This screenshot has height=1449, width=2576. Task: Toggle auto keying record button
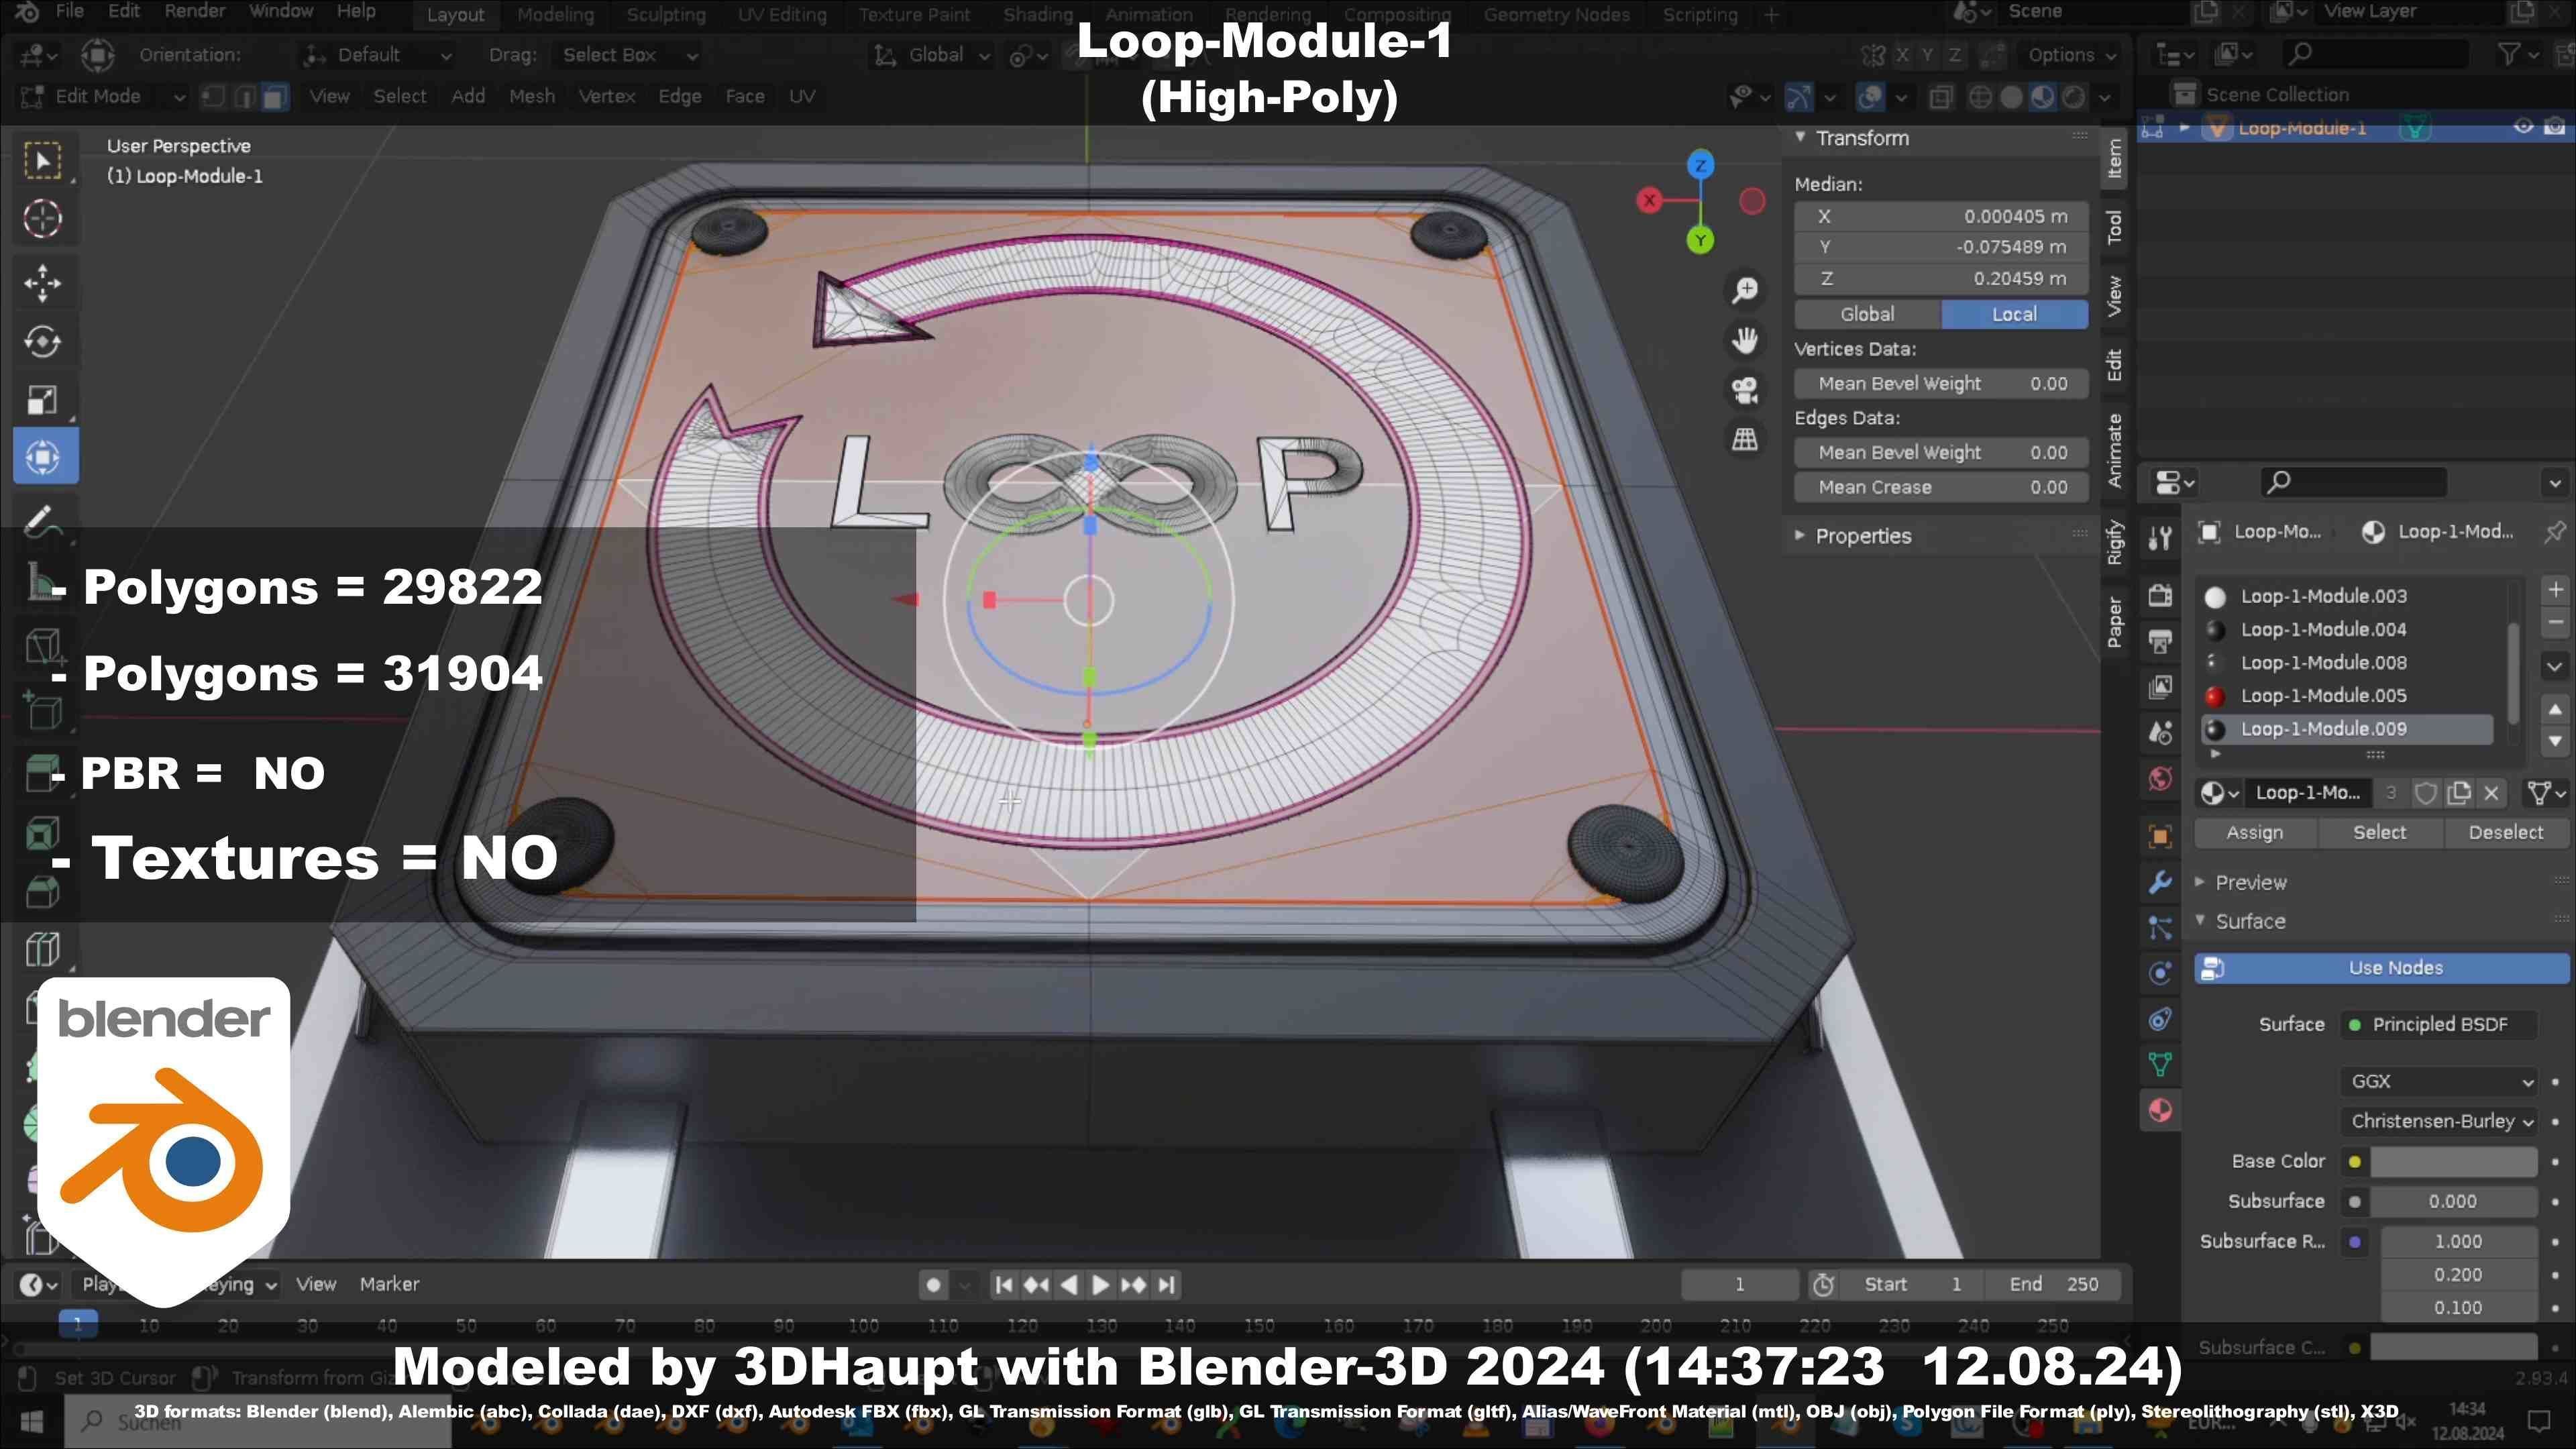933,1285
